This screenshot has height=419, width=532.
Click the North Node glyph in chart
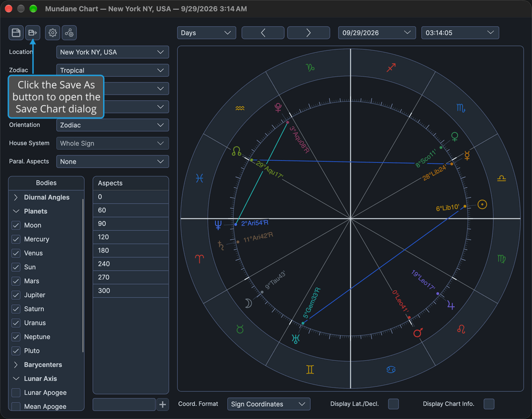coord(237,151)
